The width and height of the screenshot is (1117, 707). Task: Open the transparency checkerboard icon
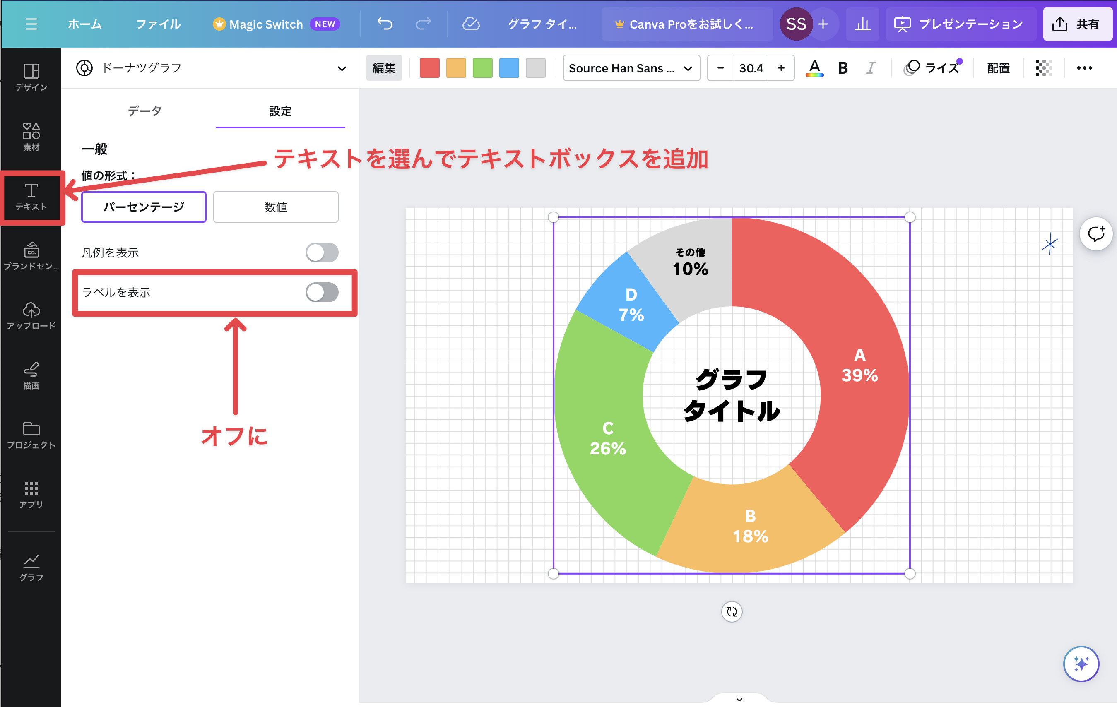click(x=1043, y=68)
